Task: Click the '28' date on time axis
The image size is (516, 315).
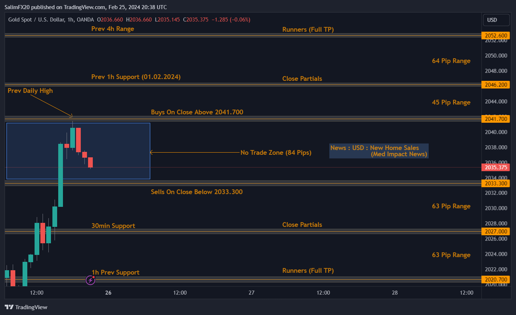Action: pyautogui.click(x=395, y=293)
